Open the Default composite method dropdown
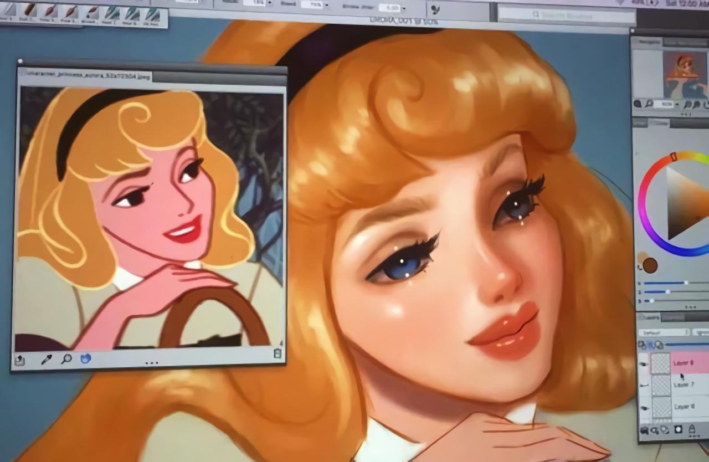709x462 pixels. [663, 333]
